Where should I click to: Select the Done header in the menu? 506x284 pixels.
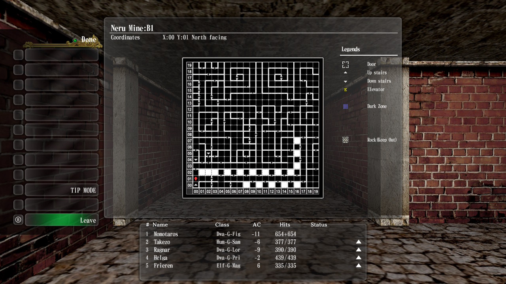89,40
